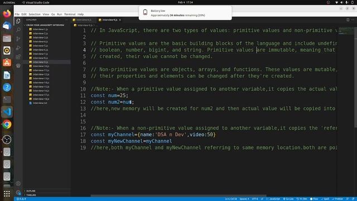357x201 pixels.
Task: Open the Accounts icon in activity bar
Action: click(18, 184)
